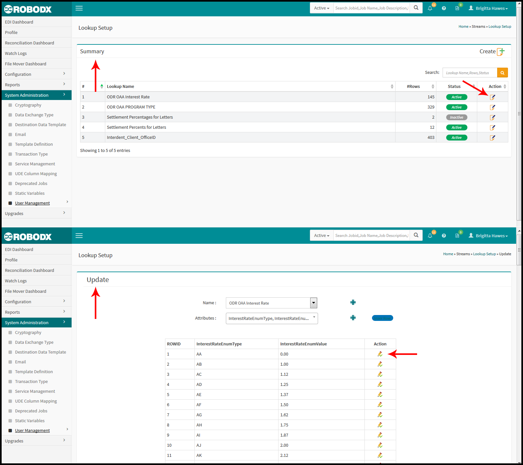Screen dimensions: 523x465
Task: Click the Create plus icon in Summary
Action: click(501, 52)
